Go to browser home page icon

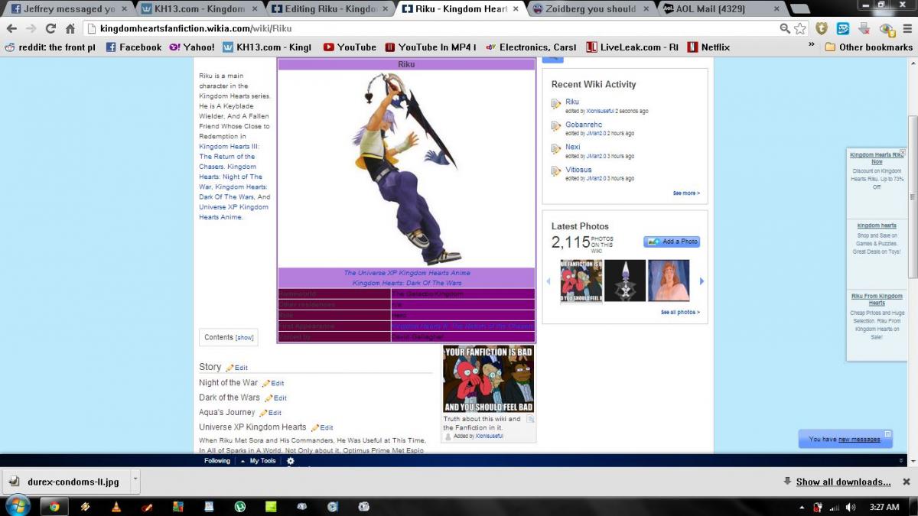pos(70,28)
